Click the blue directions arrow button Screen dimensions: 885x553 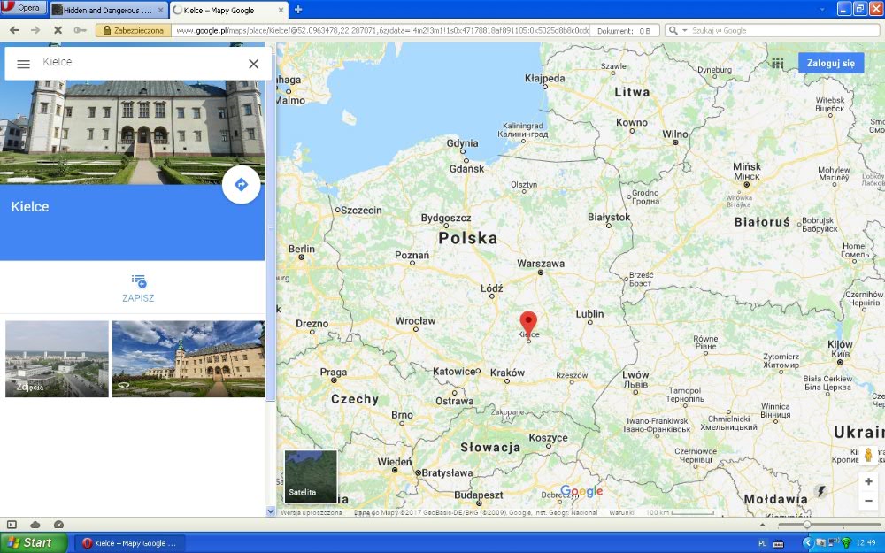[241, 185]
